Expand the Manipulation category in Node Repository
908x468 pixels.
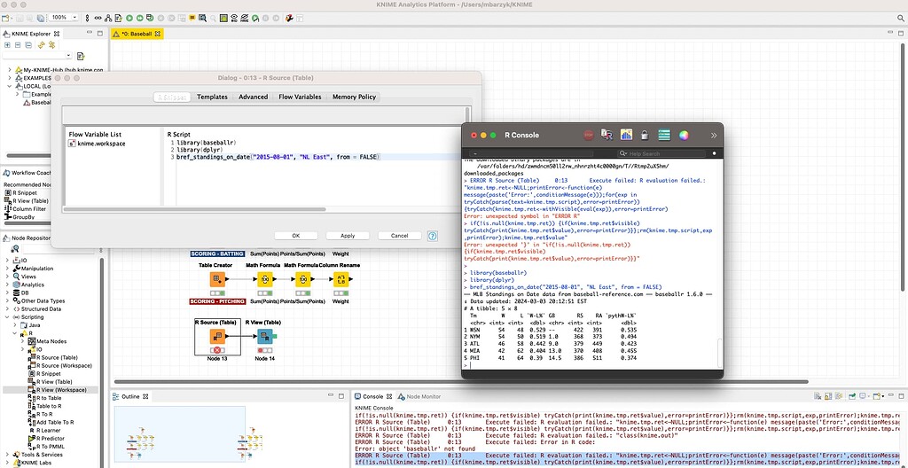tap(7, 269)
